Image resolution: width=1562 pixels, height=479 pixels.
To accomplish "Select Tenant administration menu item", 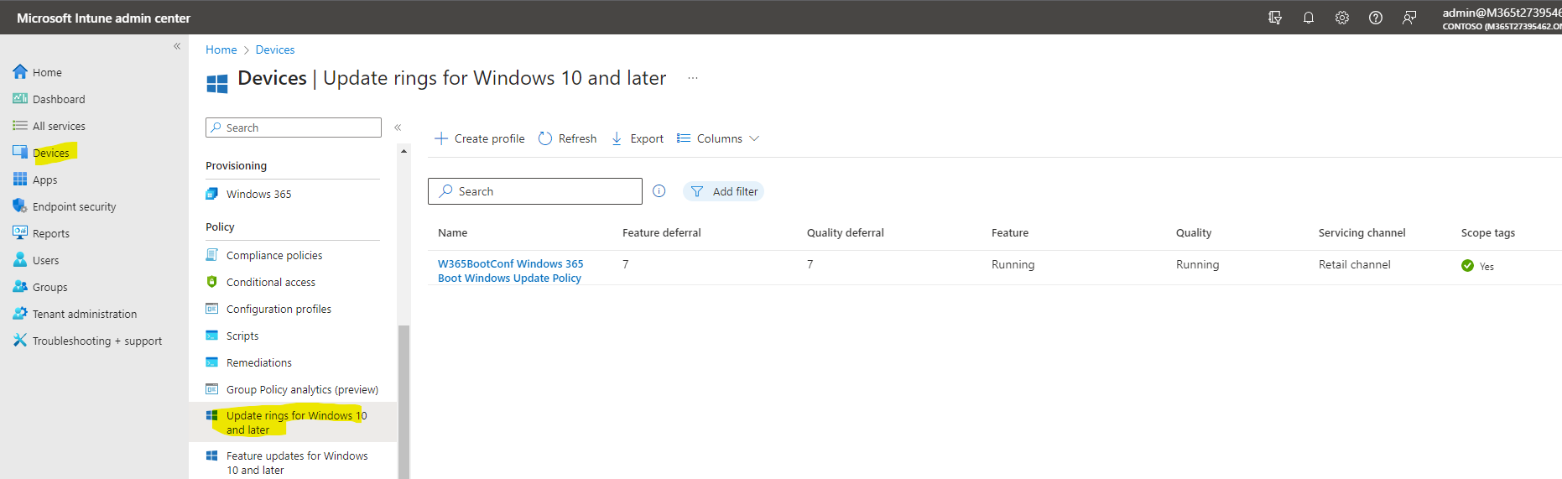I will (x=85, y=314).
